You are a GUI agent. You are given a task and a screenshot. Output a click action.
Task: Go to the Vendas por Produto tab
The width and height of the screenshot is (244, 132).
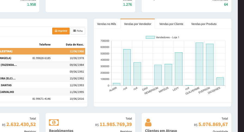point(204,24)
